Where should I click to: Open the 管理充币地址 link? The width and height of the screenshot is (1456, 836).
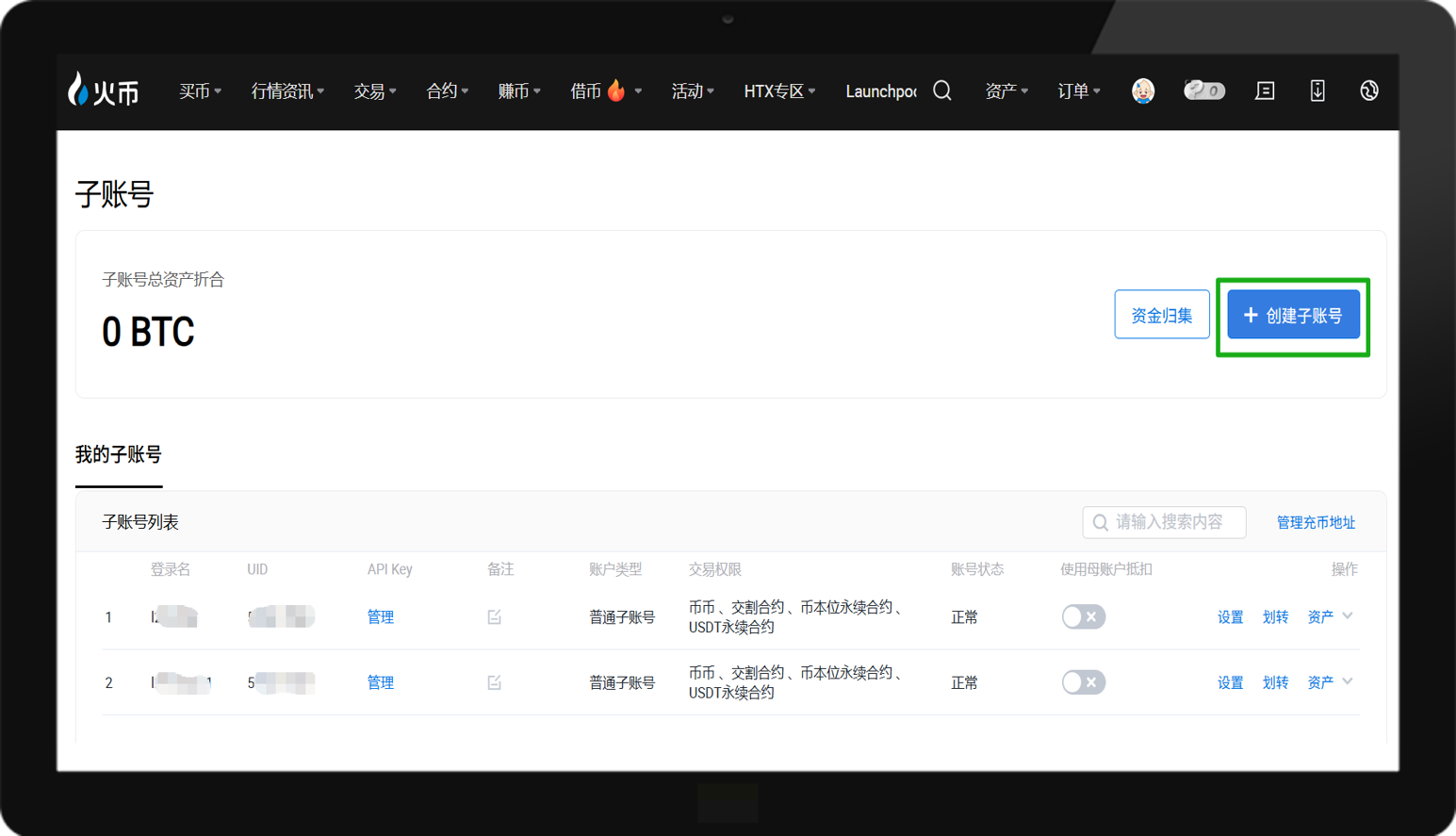pyautogui.click(x=1316, y=522)
